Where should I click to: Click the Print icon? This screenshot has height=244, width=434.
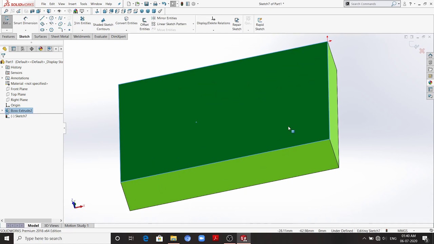click(x=155, y=4)
